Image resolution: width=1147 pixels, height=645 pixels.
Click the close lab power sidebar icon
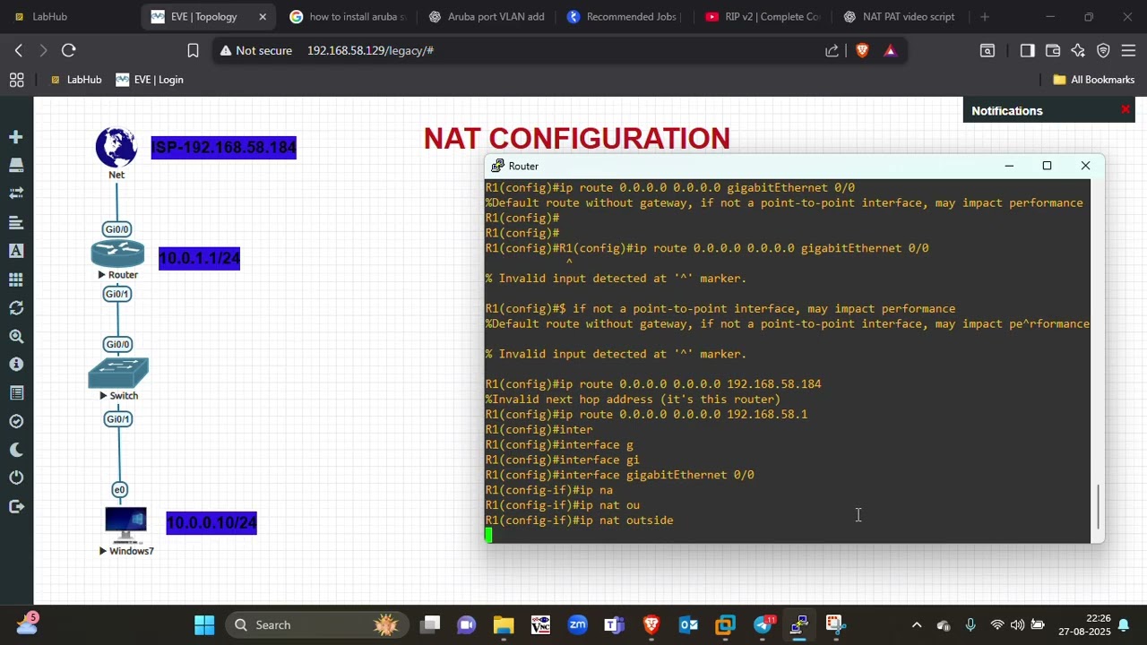[16, 477]
